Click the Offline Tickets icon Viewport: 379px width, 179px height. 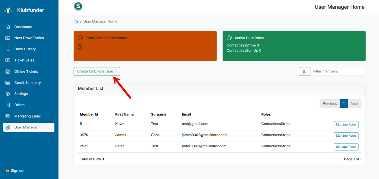click(x=8, y=71)
